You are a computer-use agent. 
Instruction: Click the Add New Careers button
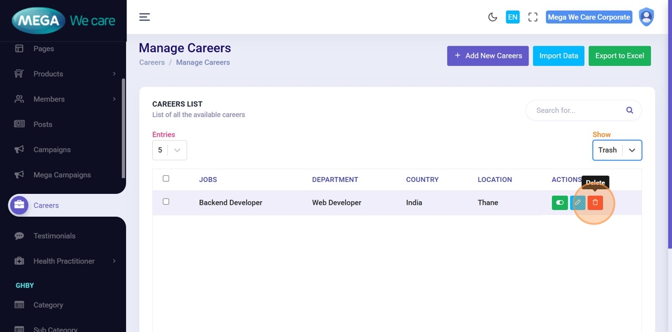click(488, 56)
